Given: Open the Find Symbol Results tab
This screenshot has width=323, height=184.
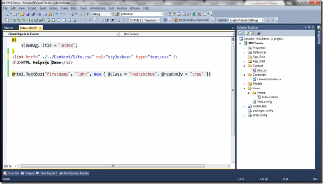Looking at the screenshot, I should 74,174.
